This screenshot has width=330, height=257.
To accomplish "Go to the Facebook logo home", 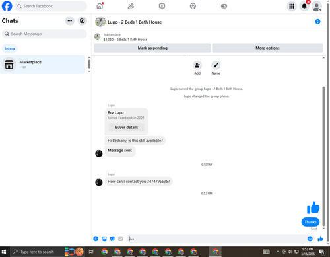I will pyautogui.click(x=7, y=6).
